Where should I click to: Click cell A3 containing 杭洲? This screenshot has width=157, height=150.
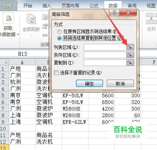tap(22, 82)
